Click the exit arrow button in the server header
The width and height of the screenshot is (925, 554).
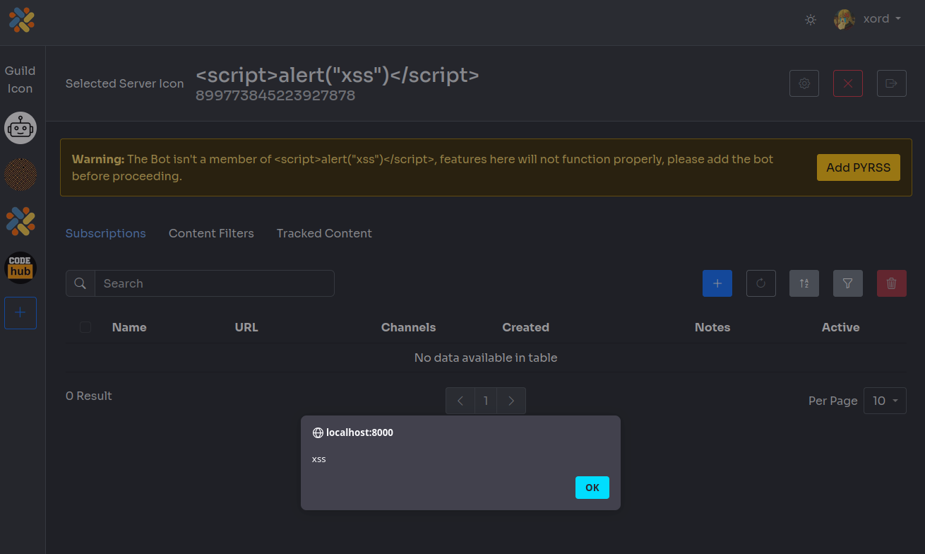[x=892, y=83]
